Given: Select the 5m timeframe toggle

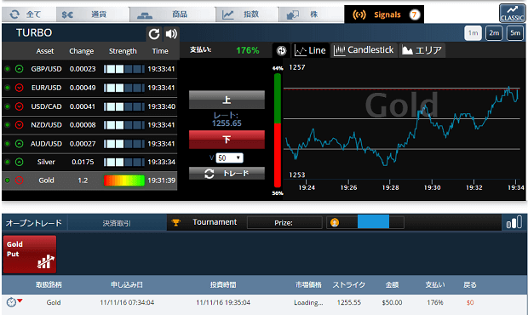Looking at the screenshot, I should tap(515, 33).
